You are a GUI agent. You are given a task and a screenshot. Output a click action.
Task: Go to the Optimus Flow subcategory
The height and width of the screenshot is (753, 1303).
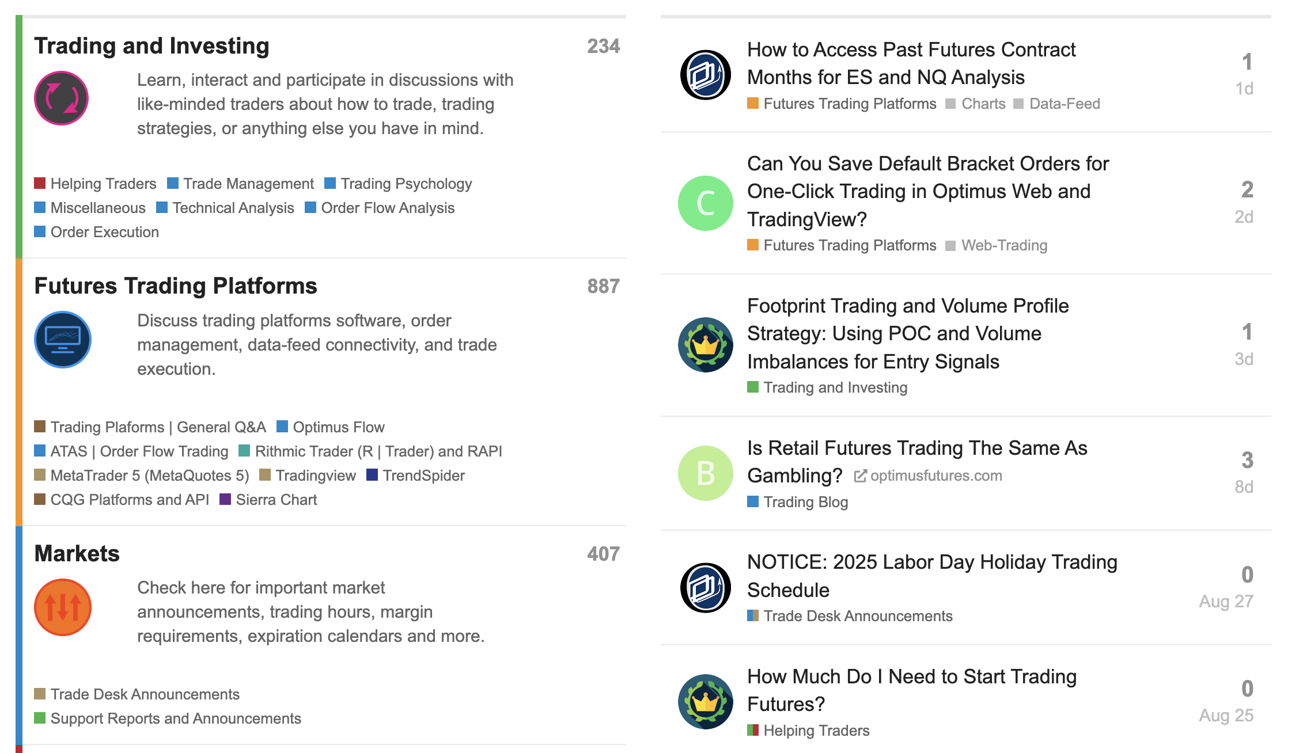[x=338, y=427]
